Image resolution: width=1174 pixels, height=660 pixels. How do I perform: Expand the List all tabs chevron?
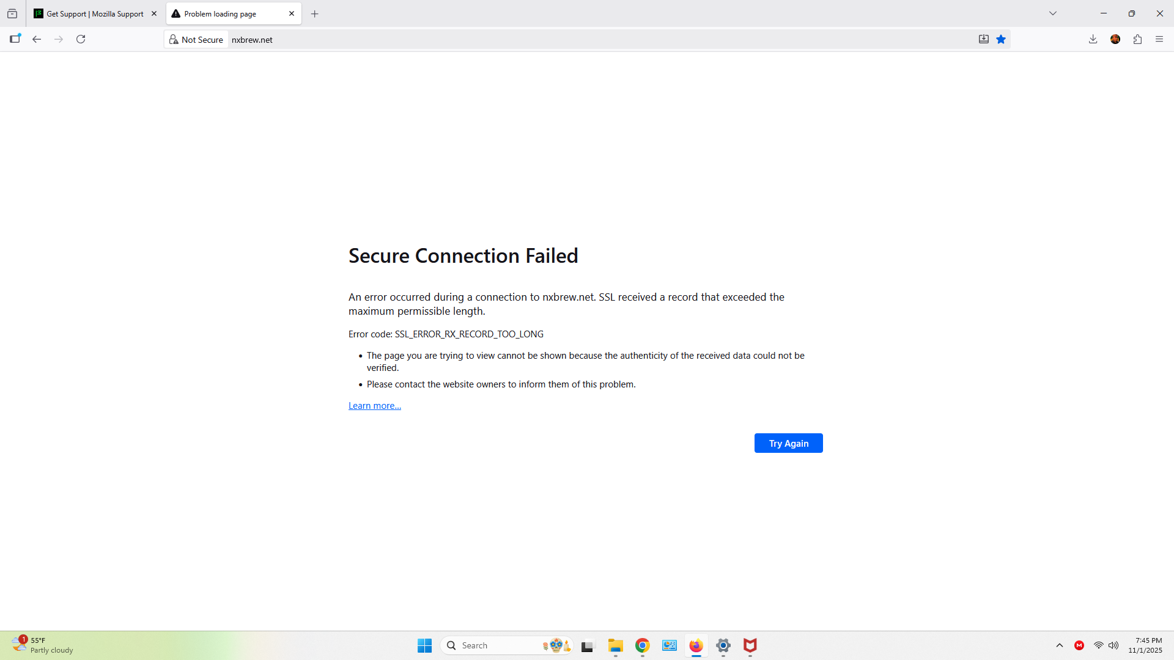pos(1053,13)
